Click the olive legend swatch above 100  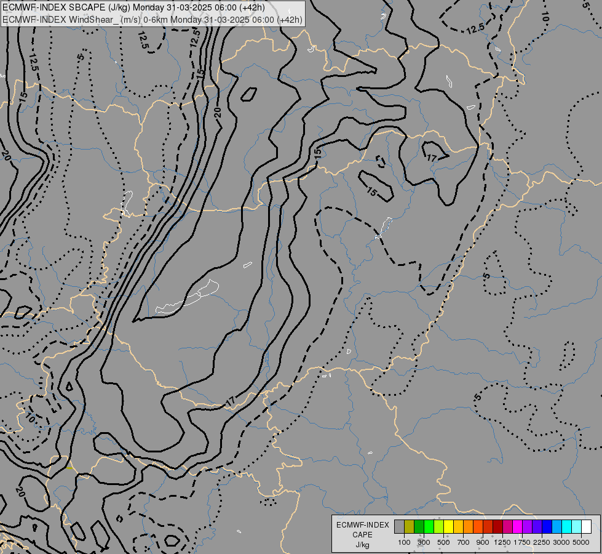[x=409, y=527]
